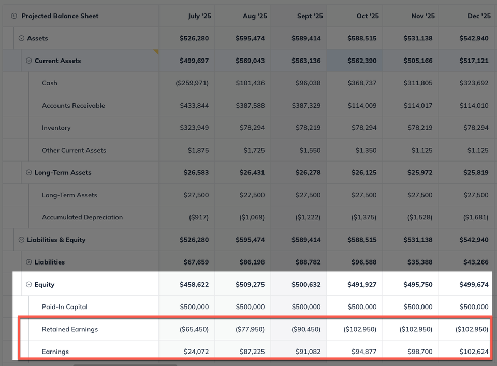Click the Inventory row label

(x=56, y=128)
